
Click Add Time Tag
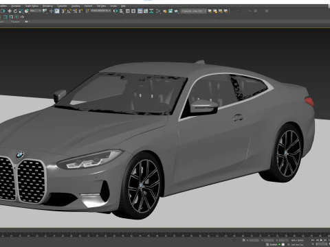[x=297, y=245]
